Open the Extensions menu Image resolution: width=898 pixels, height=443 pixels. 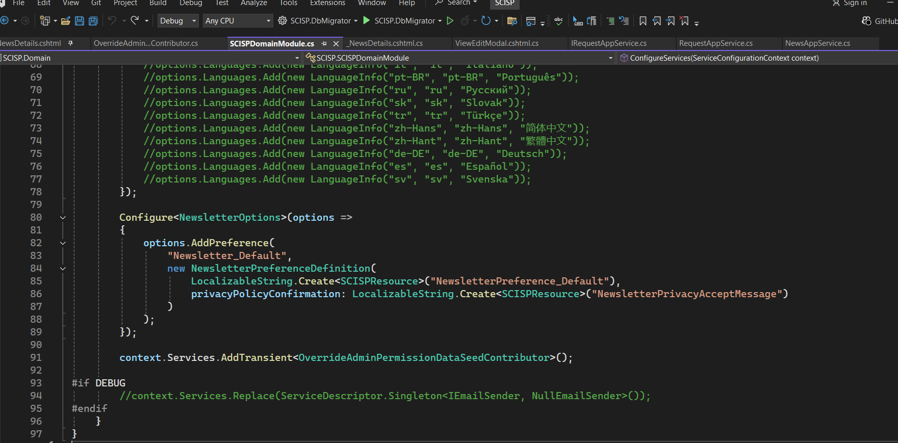[327, 3]
